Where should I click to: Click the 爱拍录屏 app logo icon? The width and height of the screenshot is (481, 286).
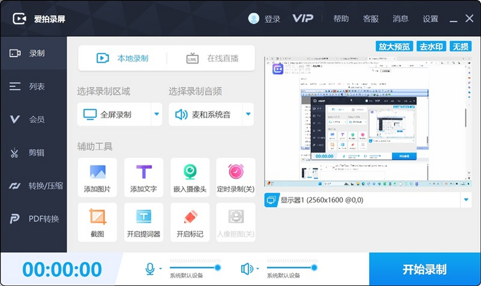click(19, 18)
